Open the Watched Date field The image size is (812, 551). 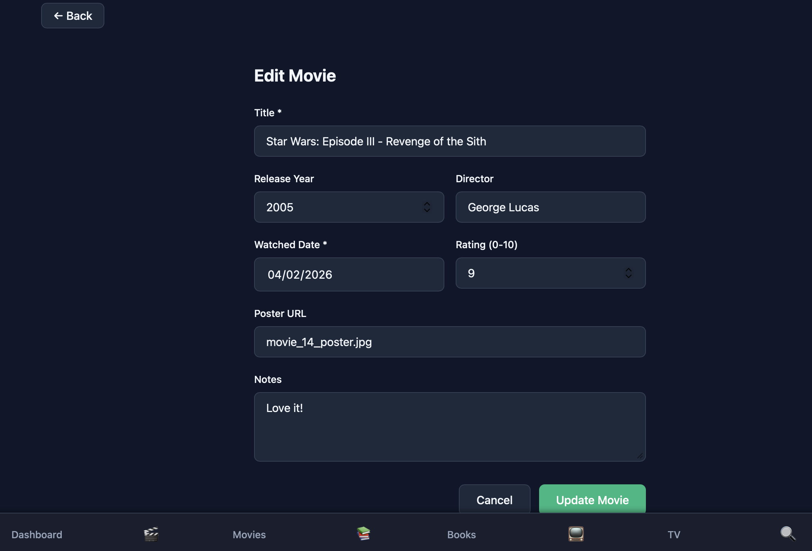pos(349,274)
